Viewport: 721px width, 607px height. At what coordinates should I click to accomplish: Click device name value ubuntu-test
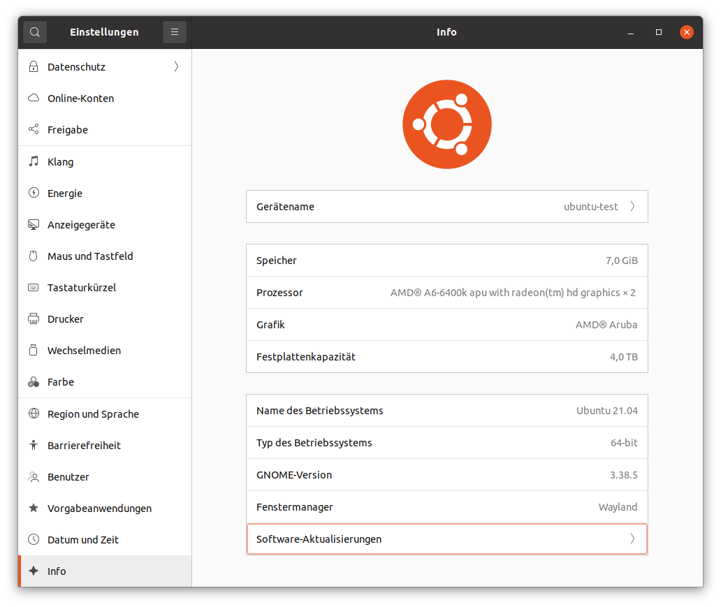click(x=591, y=207)
